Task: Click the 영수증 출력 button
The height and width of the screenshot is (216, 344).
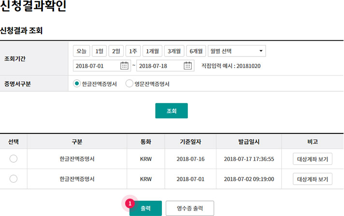Action: pos(189,208)
